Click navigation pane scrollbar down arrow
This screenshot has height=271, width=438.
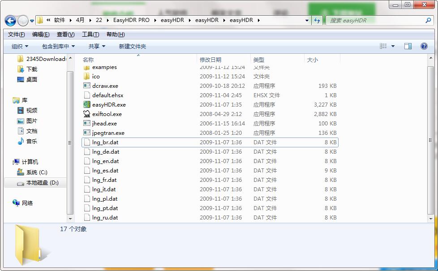pyautogui.click(x=70, y=219)
